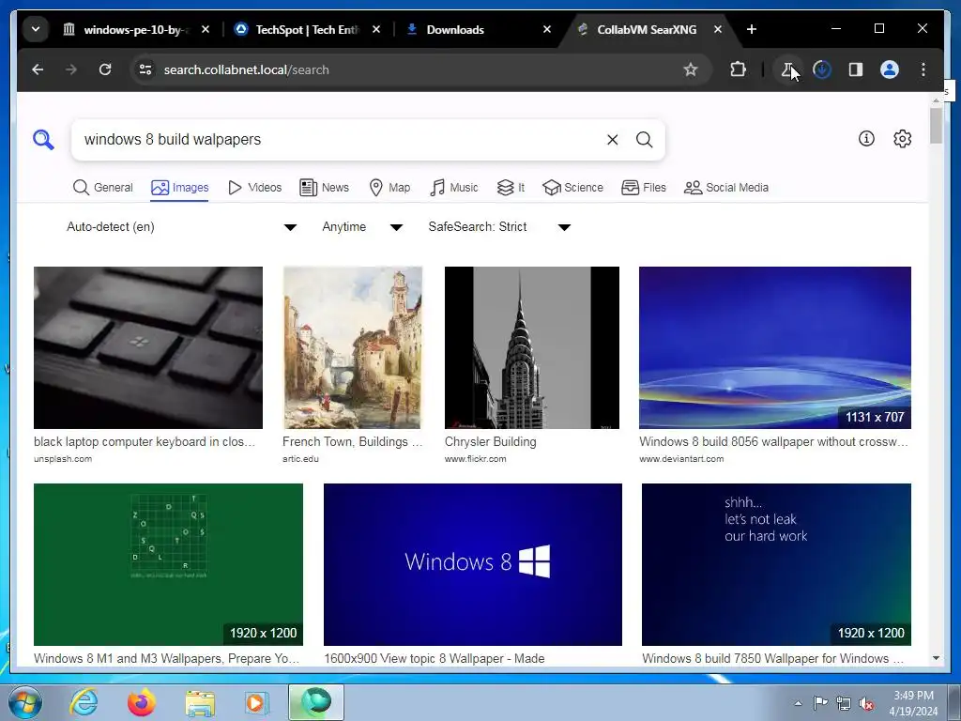Open the muted volume tray icon

coord(866,703)
